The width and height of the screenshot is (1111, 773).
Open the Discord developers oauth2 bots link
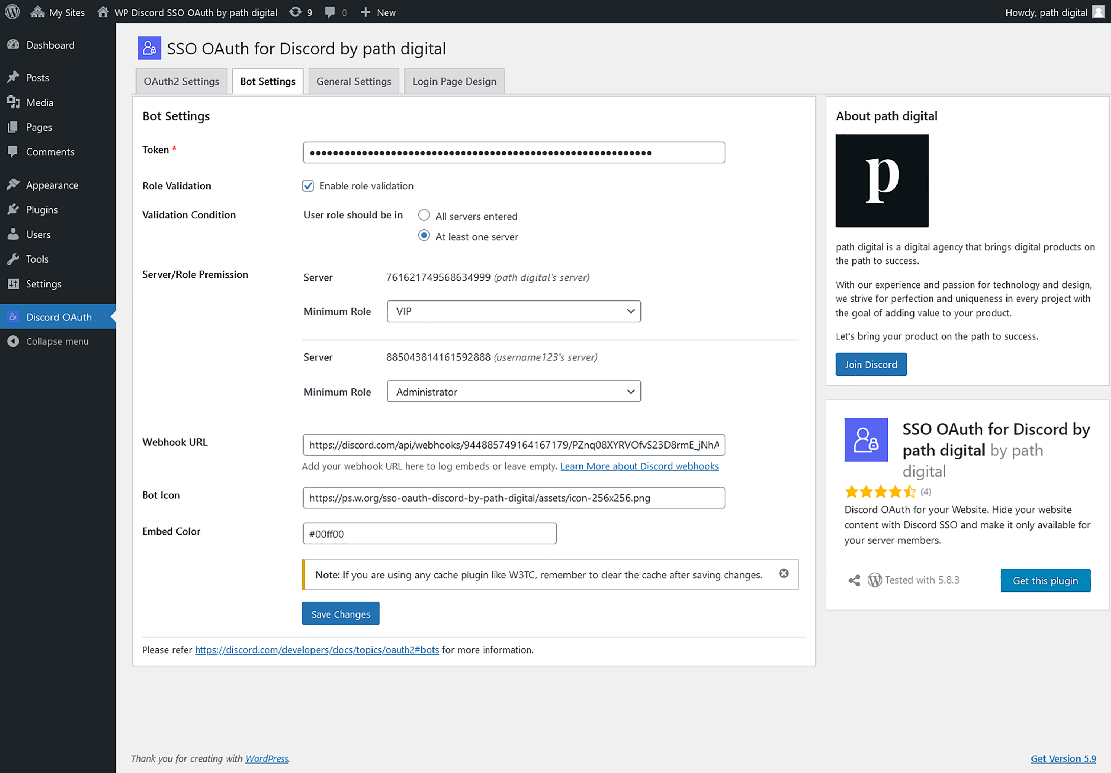[x=317, y=650]
